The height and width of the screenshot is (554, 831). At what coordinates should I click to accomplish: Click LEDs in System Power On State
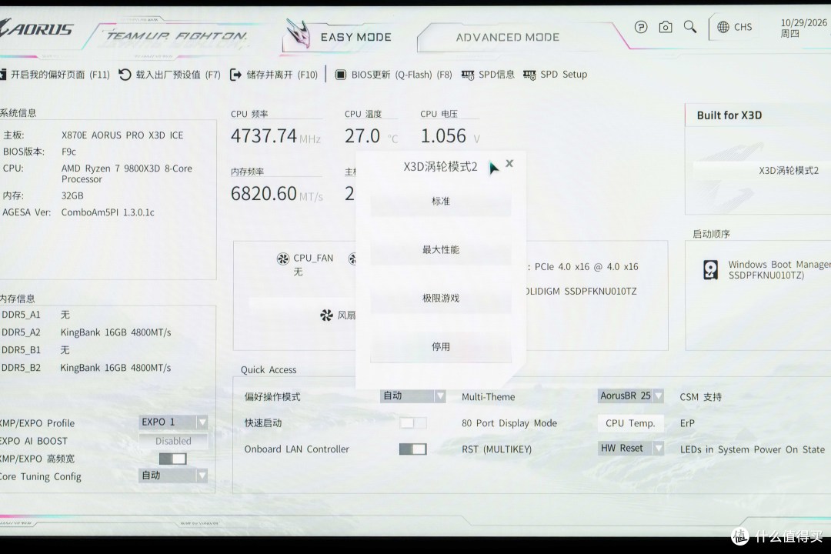tap(753, 449)
